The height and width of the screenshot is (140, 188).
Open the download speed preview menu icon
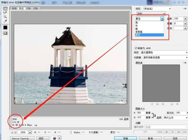point(36,125)
